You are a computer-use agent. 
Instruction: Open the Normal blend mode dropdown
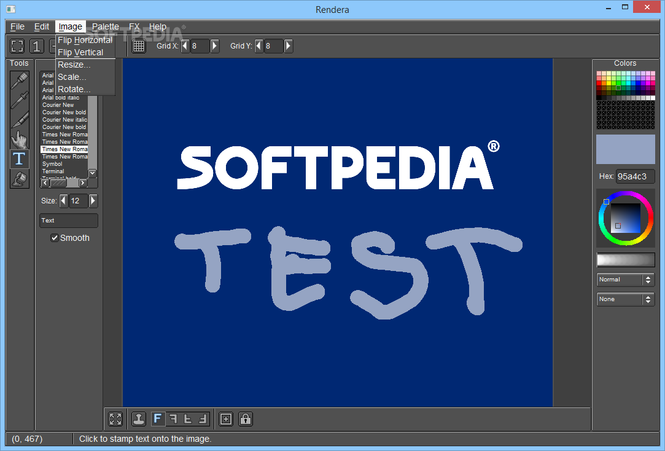pyautogui.click(x=626, y=280)
